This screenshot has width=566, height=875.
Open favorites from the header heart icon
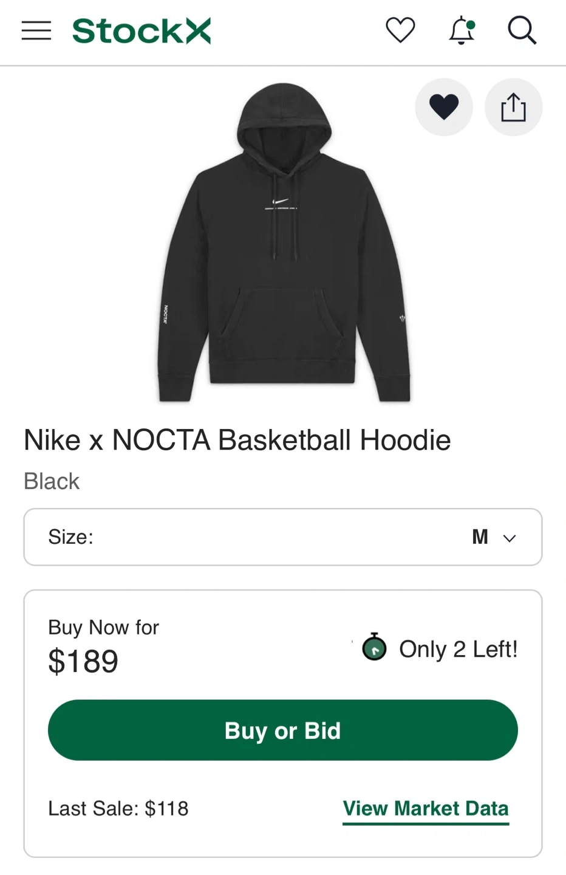tap(400, 30)
